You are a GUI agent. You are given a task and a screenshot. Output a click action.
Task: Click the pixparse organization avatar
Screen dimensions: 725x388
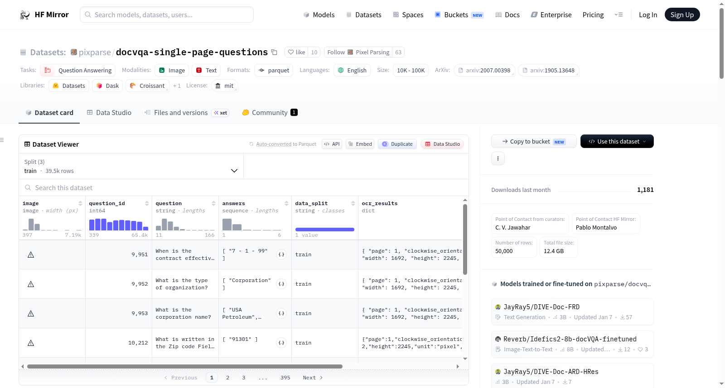pos(74,52)
